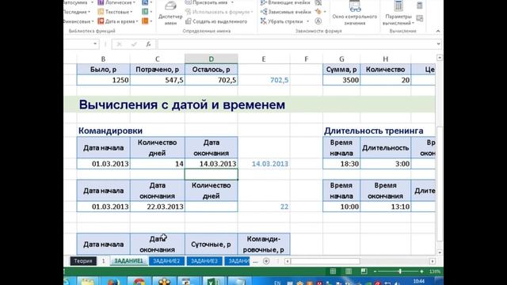Click the Insert Function fx icon
This screenshot has height=285, width=507.
148,44
